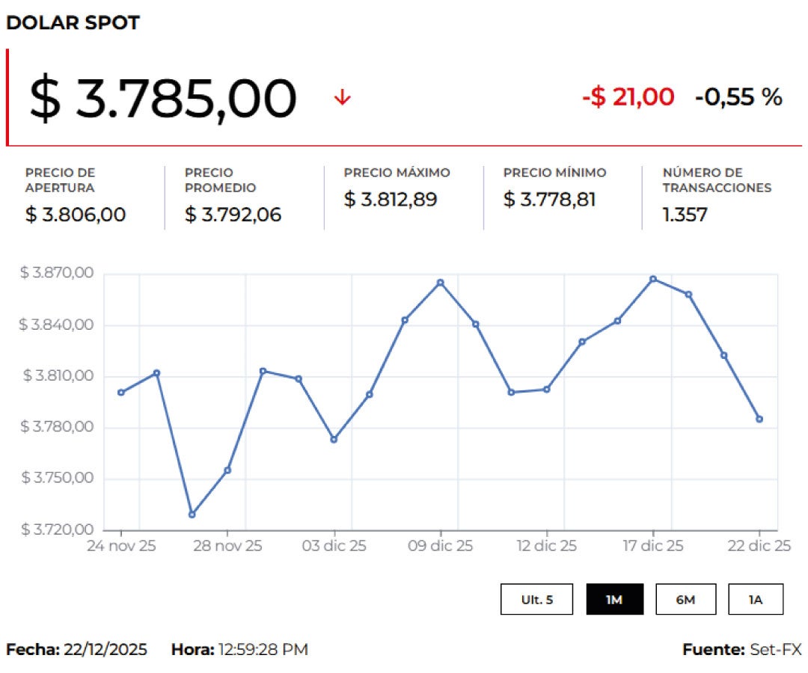Click the red down arrow icon
This screenshot has width=808, height=673.
pos(342,97)
